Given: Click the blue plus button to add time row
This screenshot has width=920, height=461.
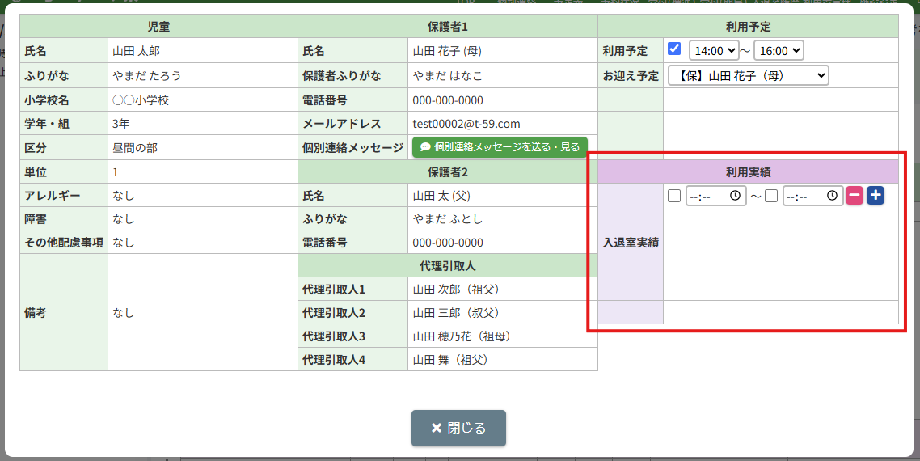Looking at the screenshot, I should click(876, 196).
